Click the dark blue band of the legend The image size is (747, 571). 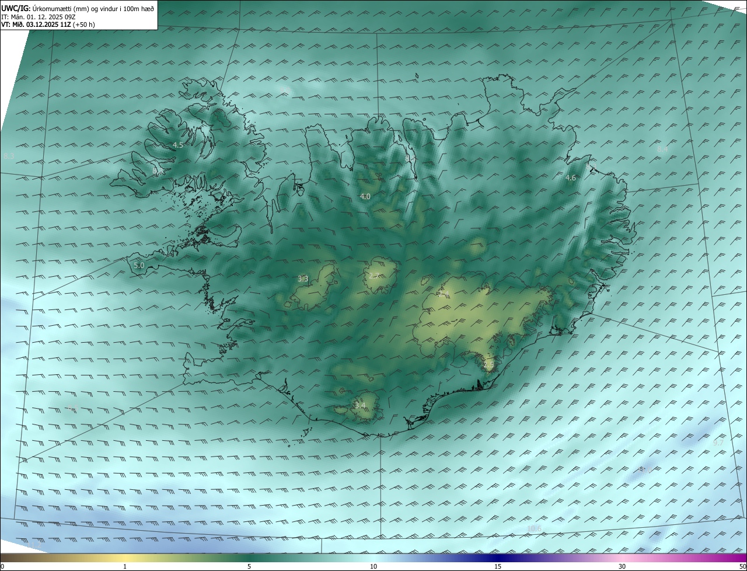coord(498,558)
